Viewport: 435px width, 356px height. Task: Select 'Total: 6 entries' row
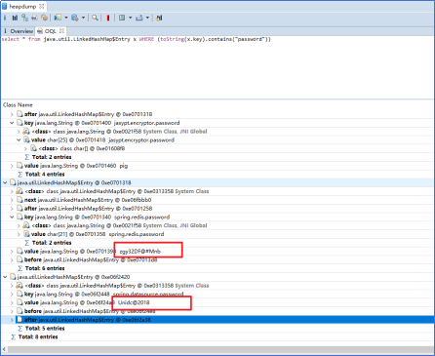pyautogui.click(x=217, y=268)
